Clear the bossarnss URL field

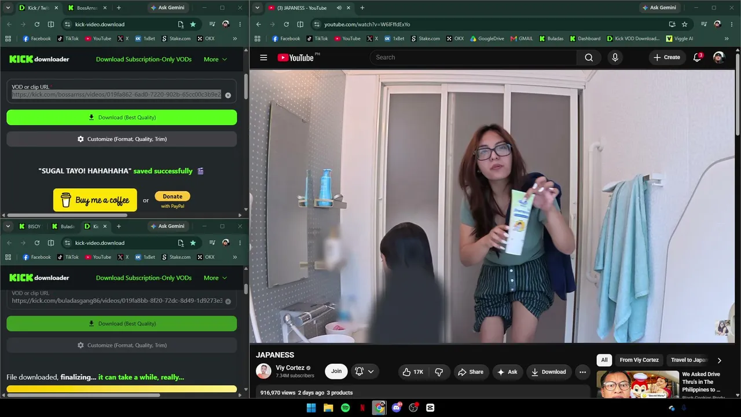(x=228, y=95)
